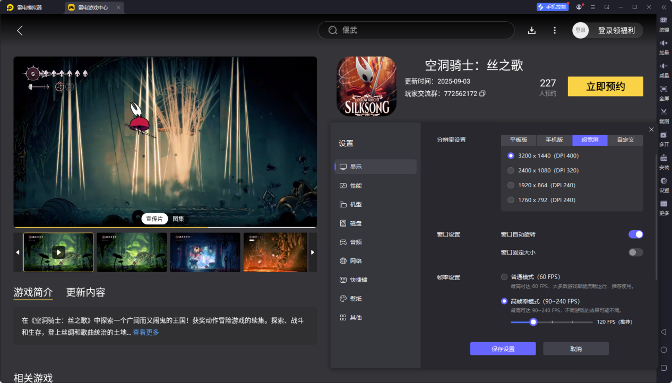Screen dimensions: 672x383
Task: Click the 手机控制 phone control button
Action: pos(552,7)
